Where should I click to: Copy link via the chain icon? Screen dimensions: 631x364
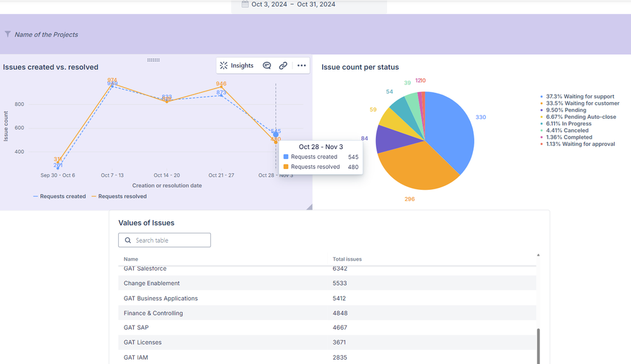(284, 66)
